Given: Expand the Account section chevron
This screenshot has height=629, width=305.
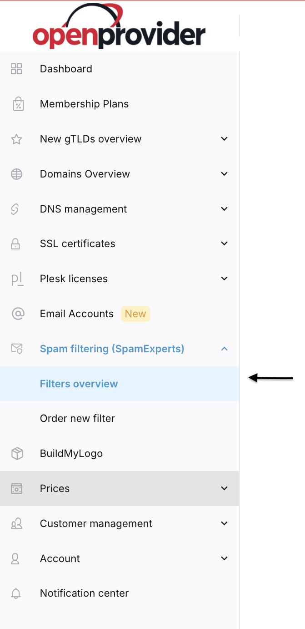Looking at the screenshot, I should click(224, 558).
